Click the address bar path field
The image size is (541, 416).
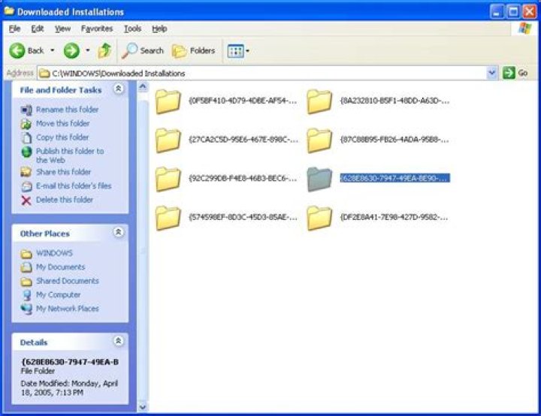(262, 73)
